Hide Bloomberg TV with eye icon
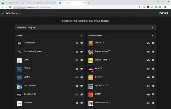The height and width of the screenshot is (109, 171). tap(77, 95)
